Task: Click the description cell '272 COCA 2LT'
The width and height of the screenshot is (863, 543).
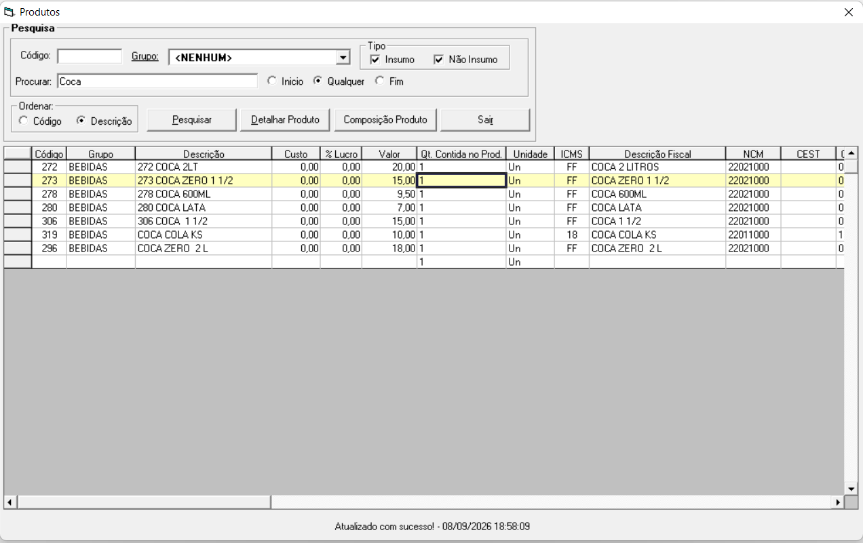Action: (204, 167)
